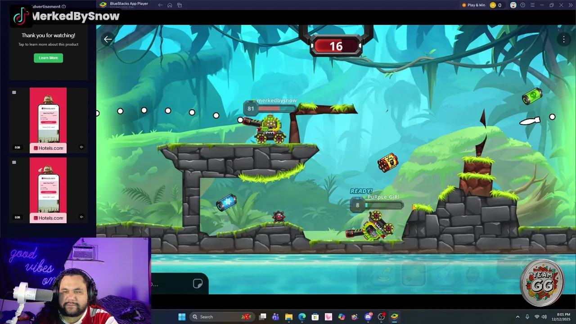Open Copilot from the taskbar
Screen dimensions: 576x324
click(342, 317)
